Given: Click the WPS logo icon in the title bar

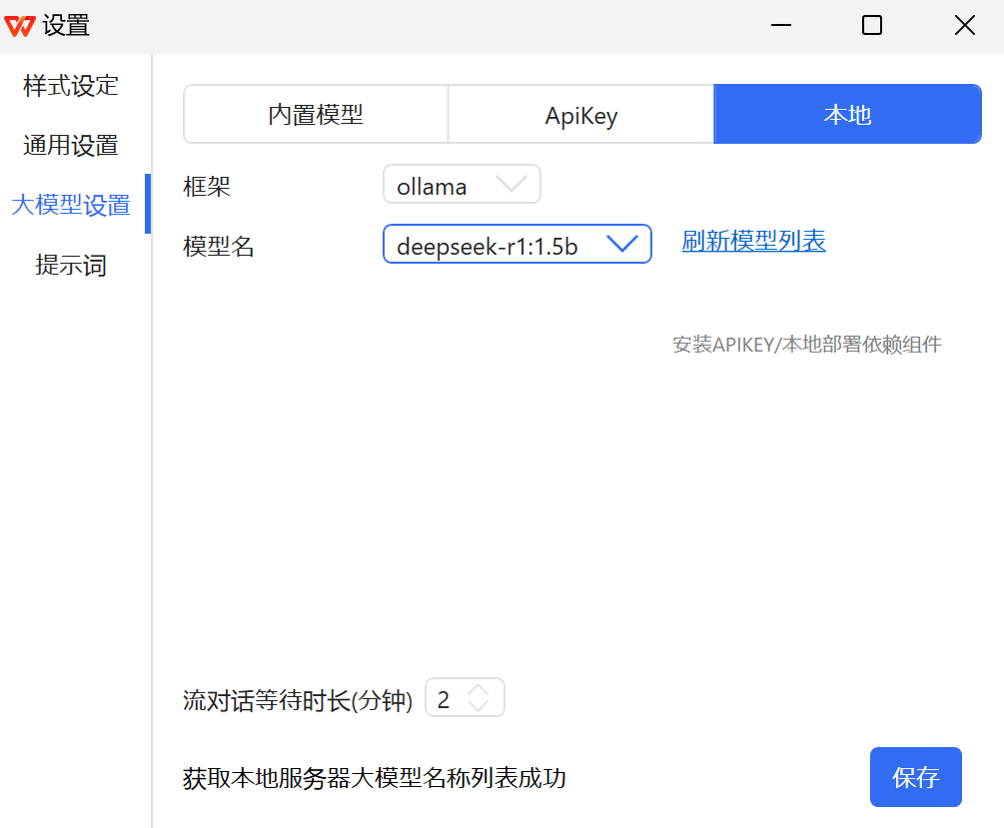Looking at the screenshot, I should [20, 25].
